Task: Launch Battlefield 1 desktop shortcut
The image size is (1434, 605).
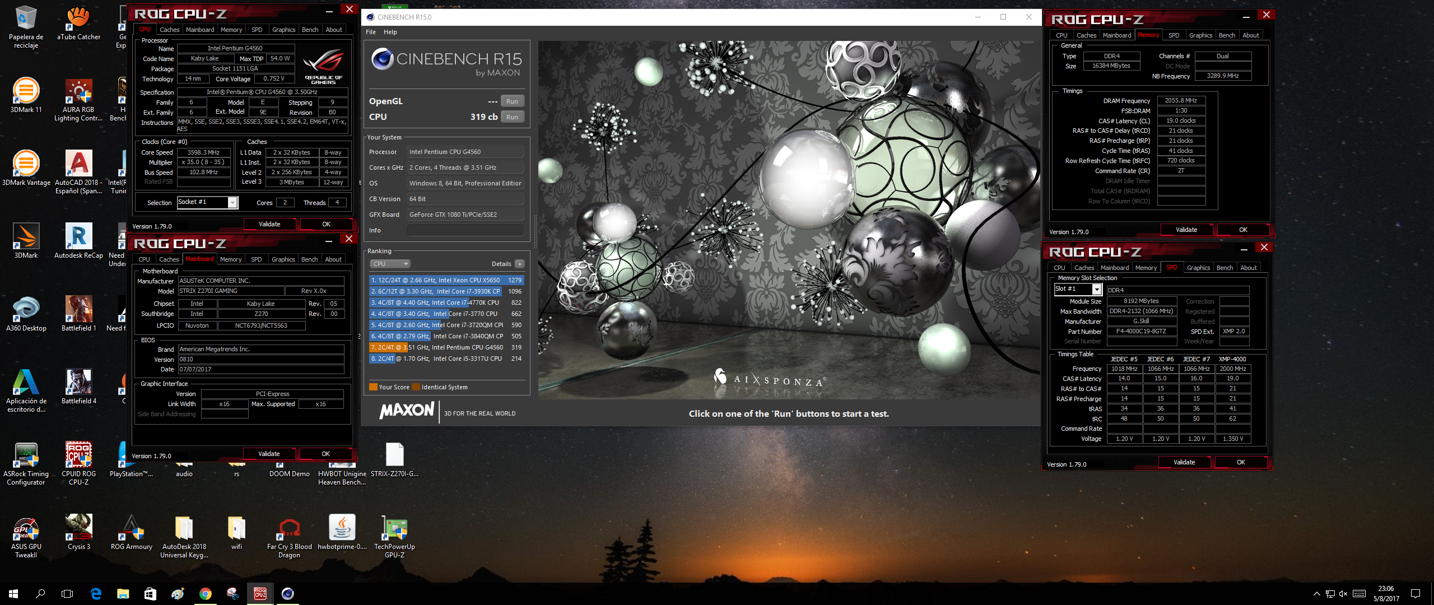Action: 78,314
